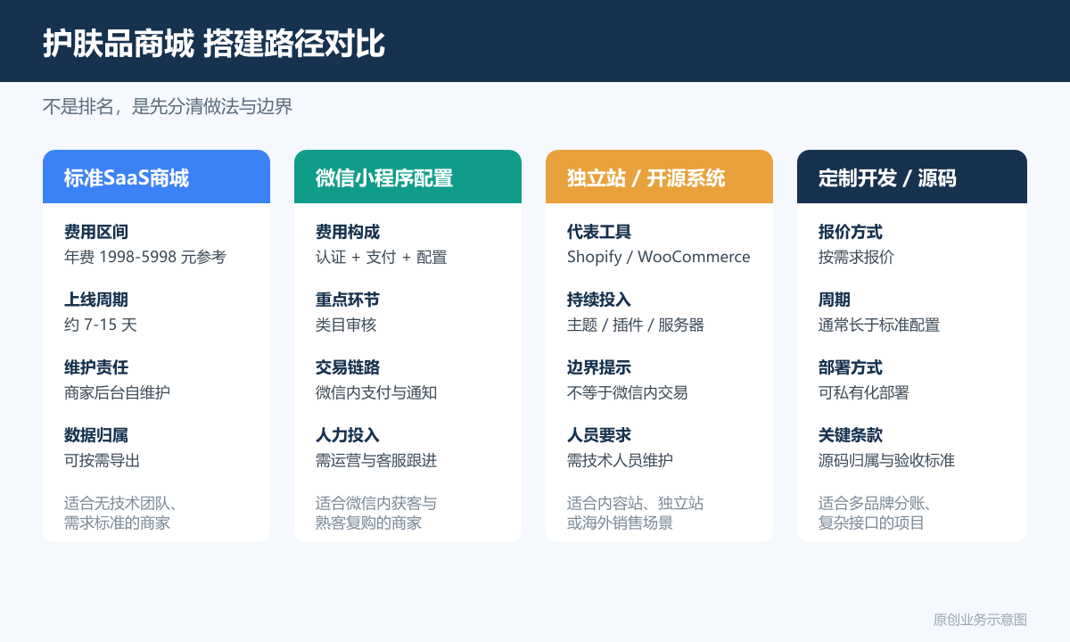Click the text 可按需导出

click(x=102, y=460)
